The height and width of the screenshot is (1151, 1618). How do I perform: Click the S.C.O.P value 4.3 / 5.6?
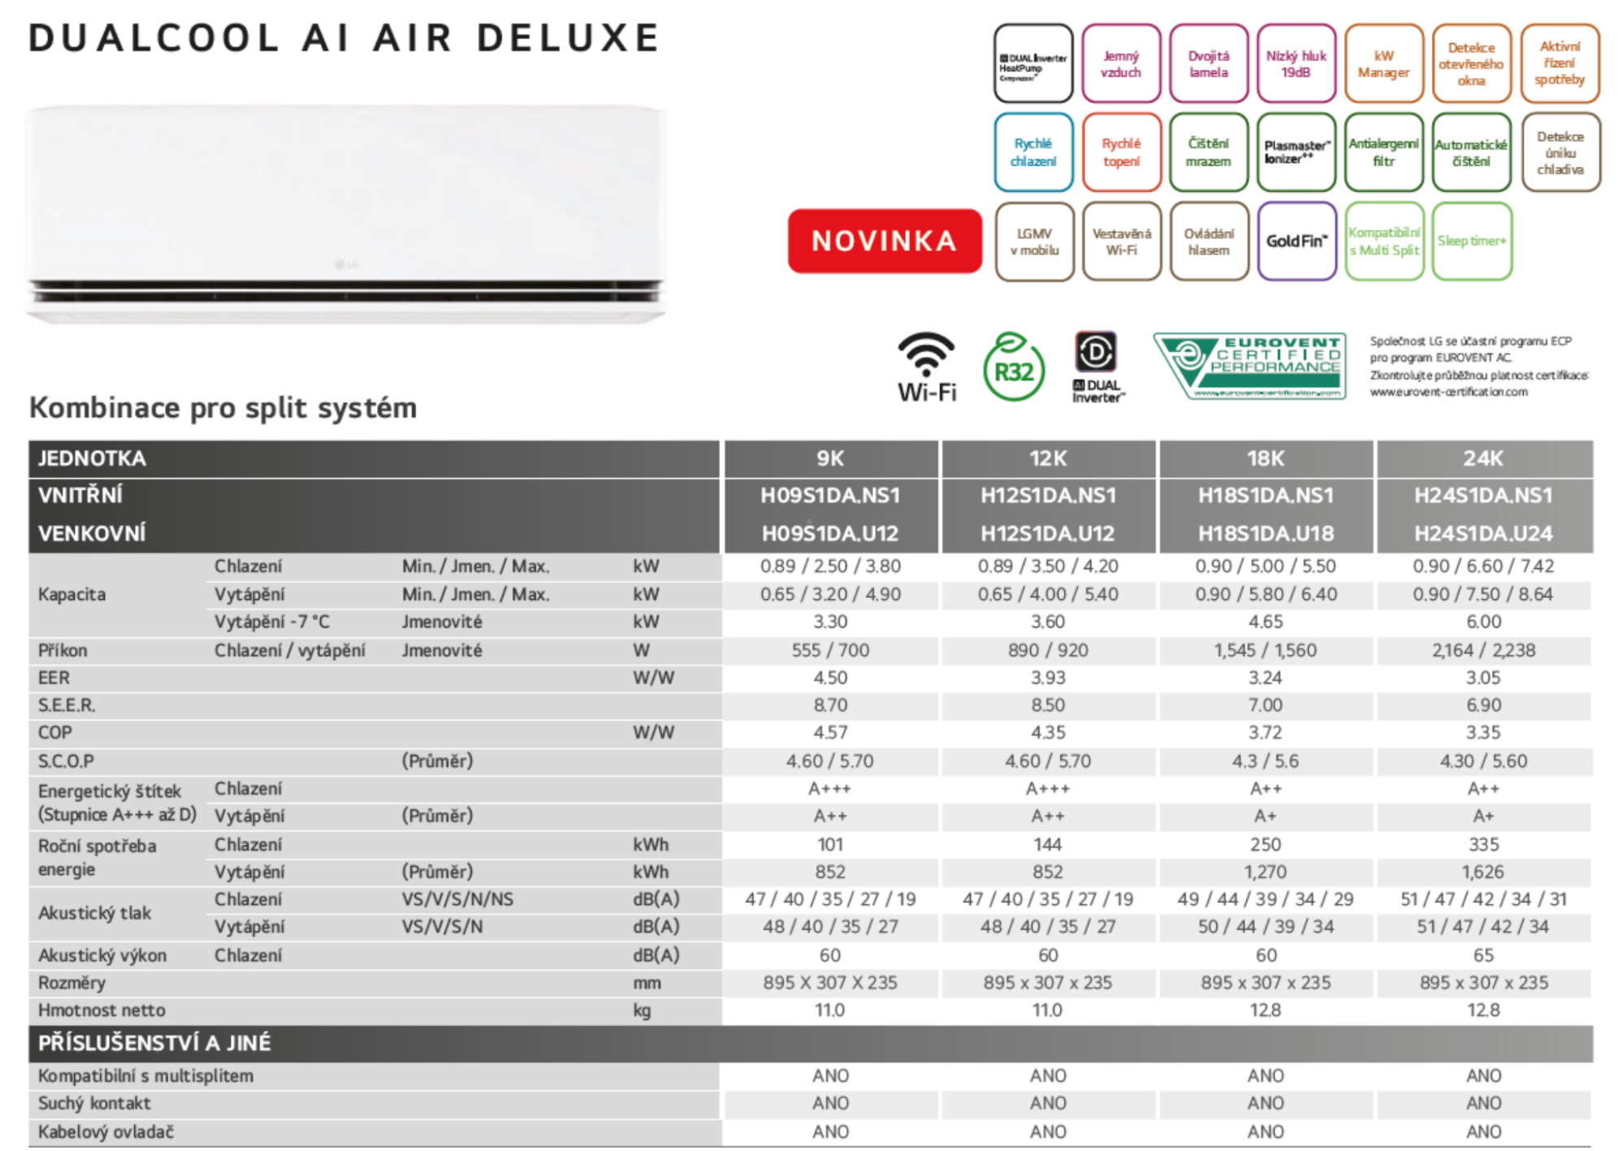pyautogui.click(x=1266, y=762)
